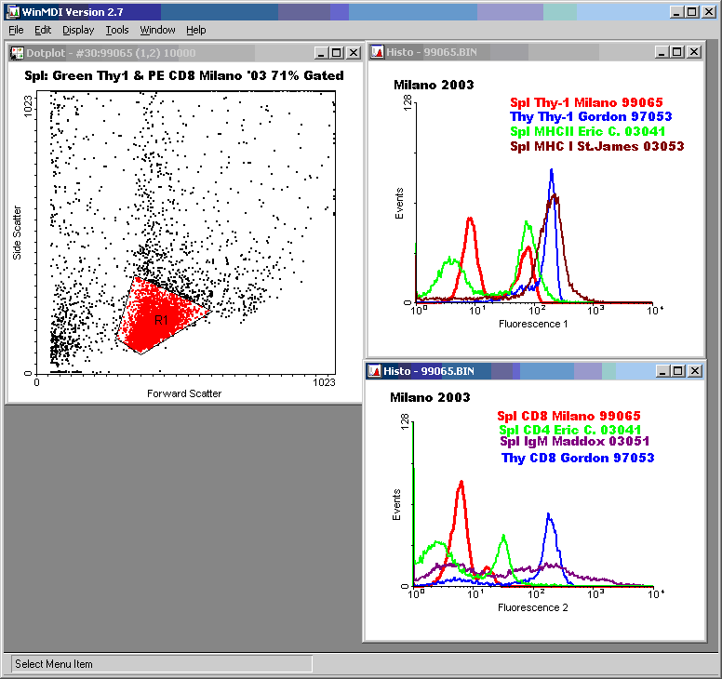This screenshot has width=722, height=679.
Task: Maximize the Dotplot window
Action: (337, 53)
